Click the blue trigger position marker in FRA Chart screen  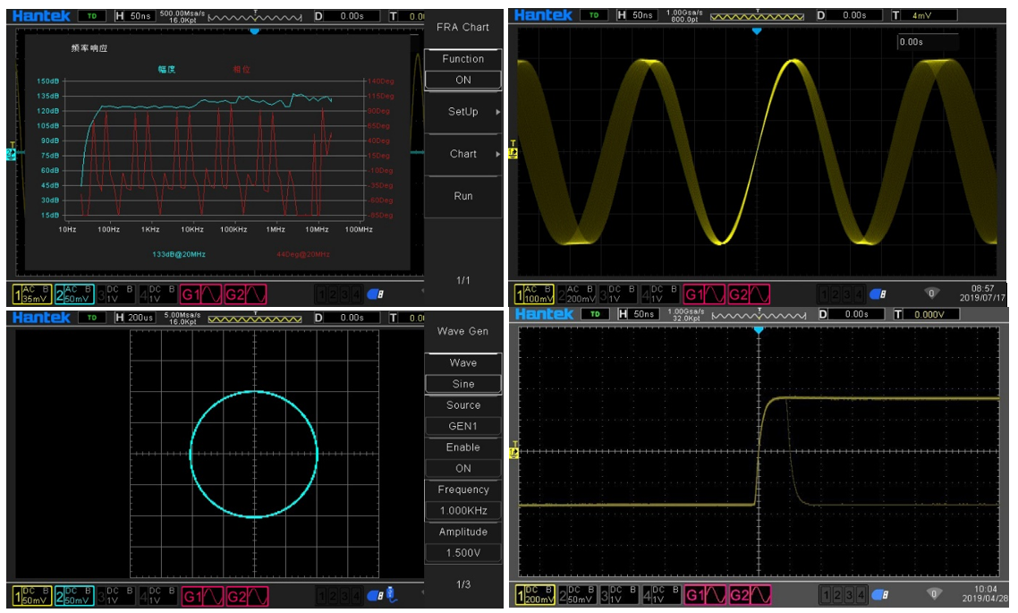(254, 30)
